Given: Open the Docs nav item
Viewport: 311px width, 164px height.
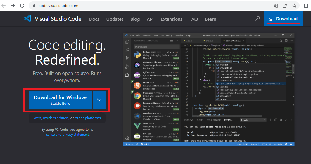Looking at the screenshot, I should pyautogui.click(x=94, y=19).
